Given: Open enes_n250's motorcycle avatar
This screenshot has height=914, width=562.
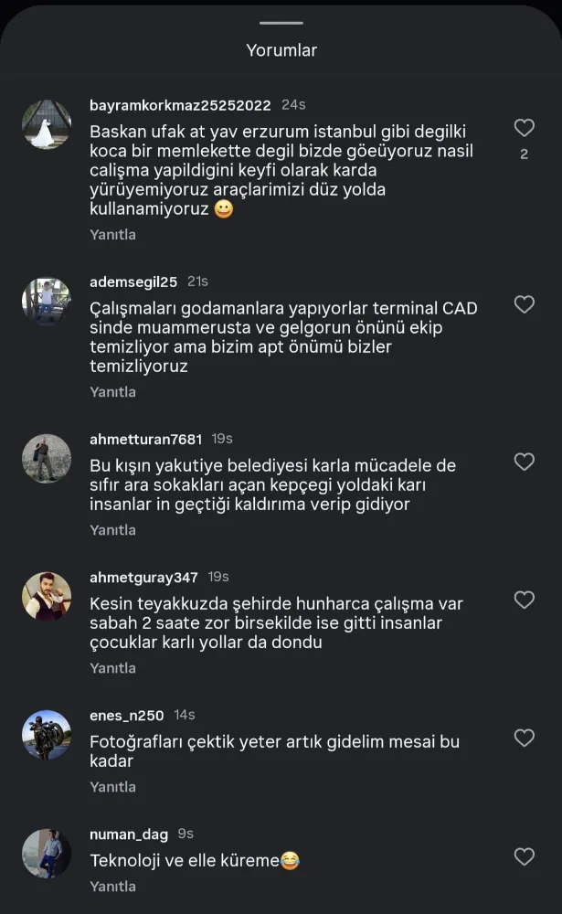Looking at the screenshot, I should pos(47,734).
